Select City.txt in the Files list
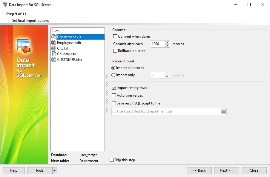The image size is (270, 177). coord(63,48)
